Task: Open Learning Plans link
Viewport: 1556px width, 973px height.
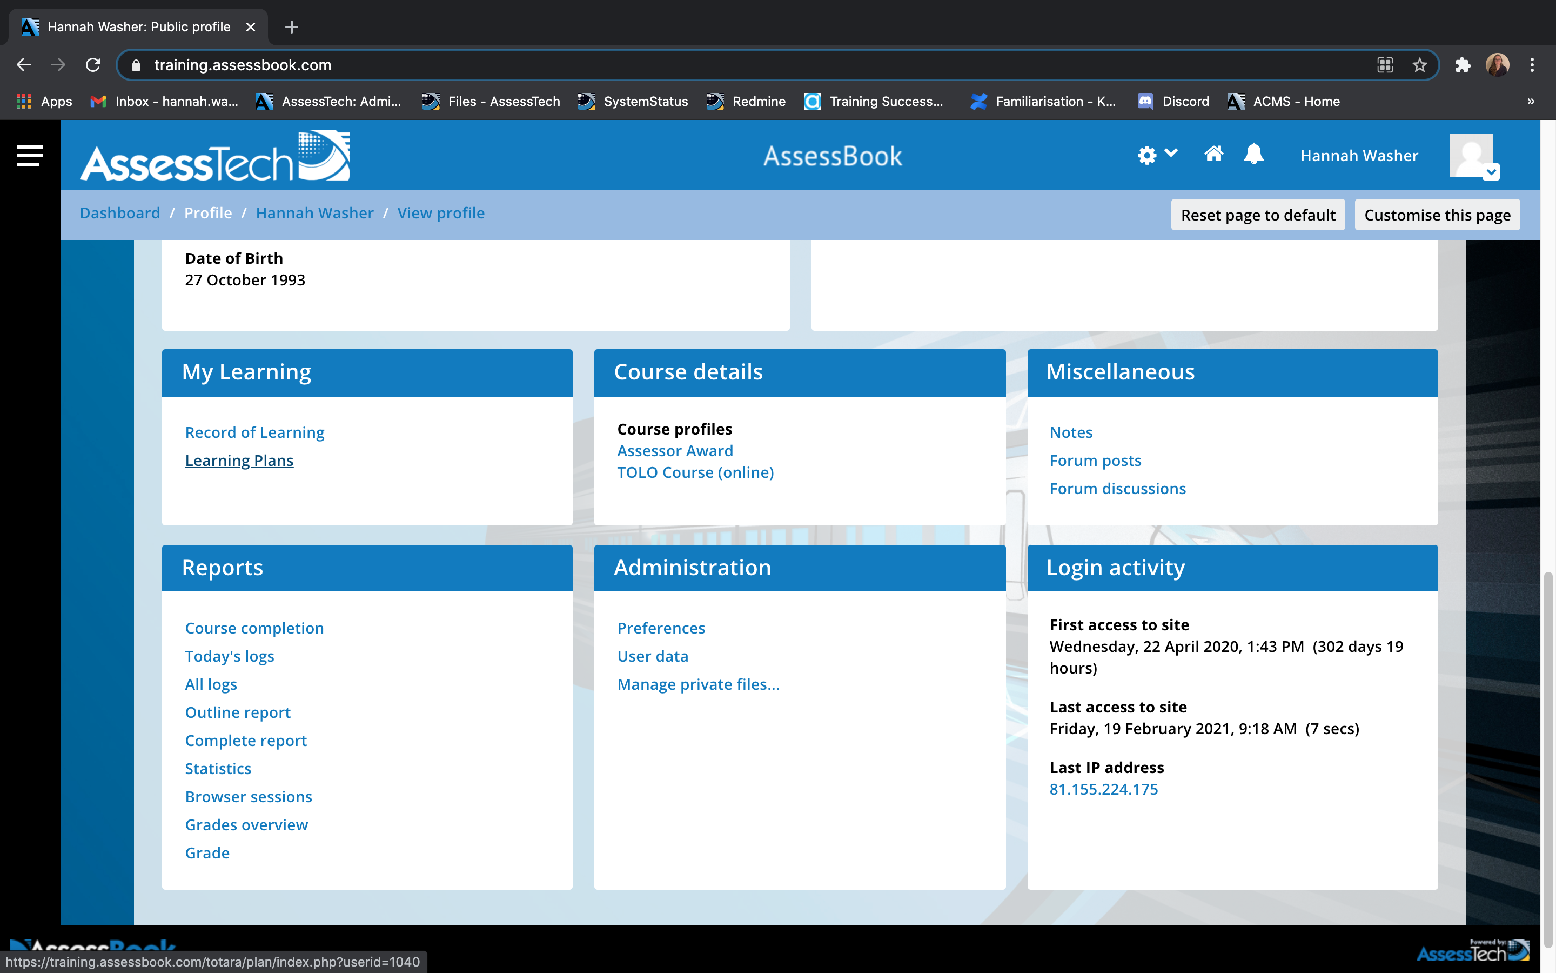Action: point(239,461)
